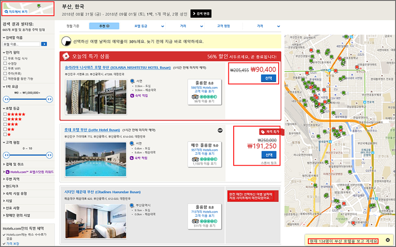
Task: Click the location pin icon next to 서면 for Lotte Hotel
Action: [x=132, y=144]
